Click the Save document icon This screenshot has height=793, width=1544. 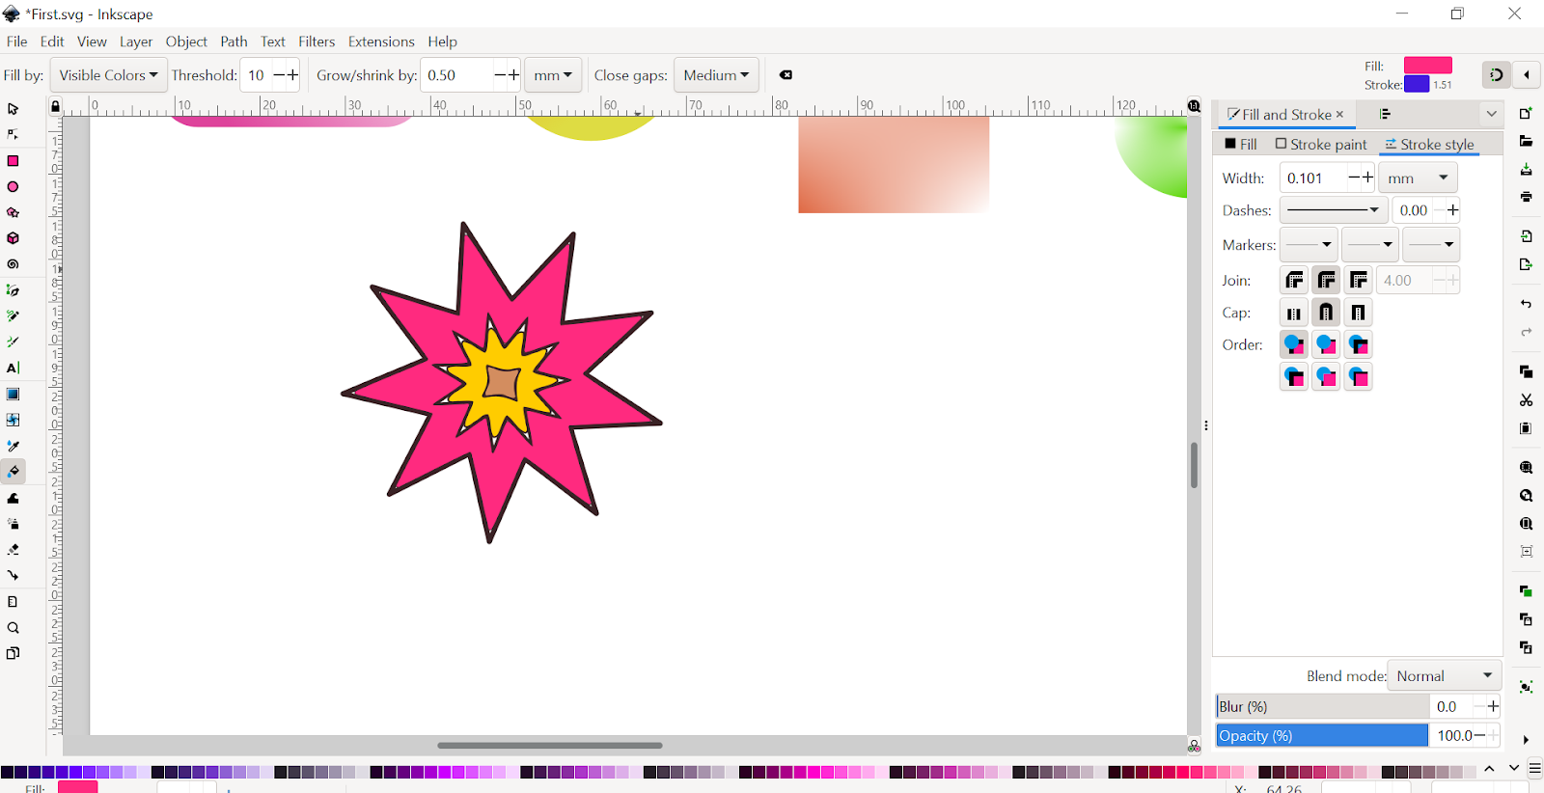1526,170
